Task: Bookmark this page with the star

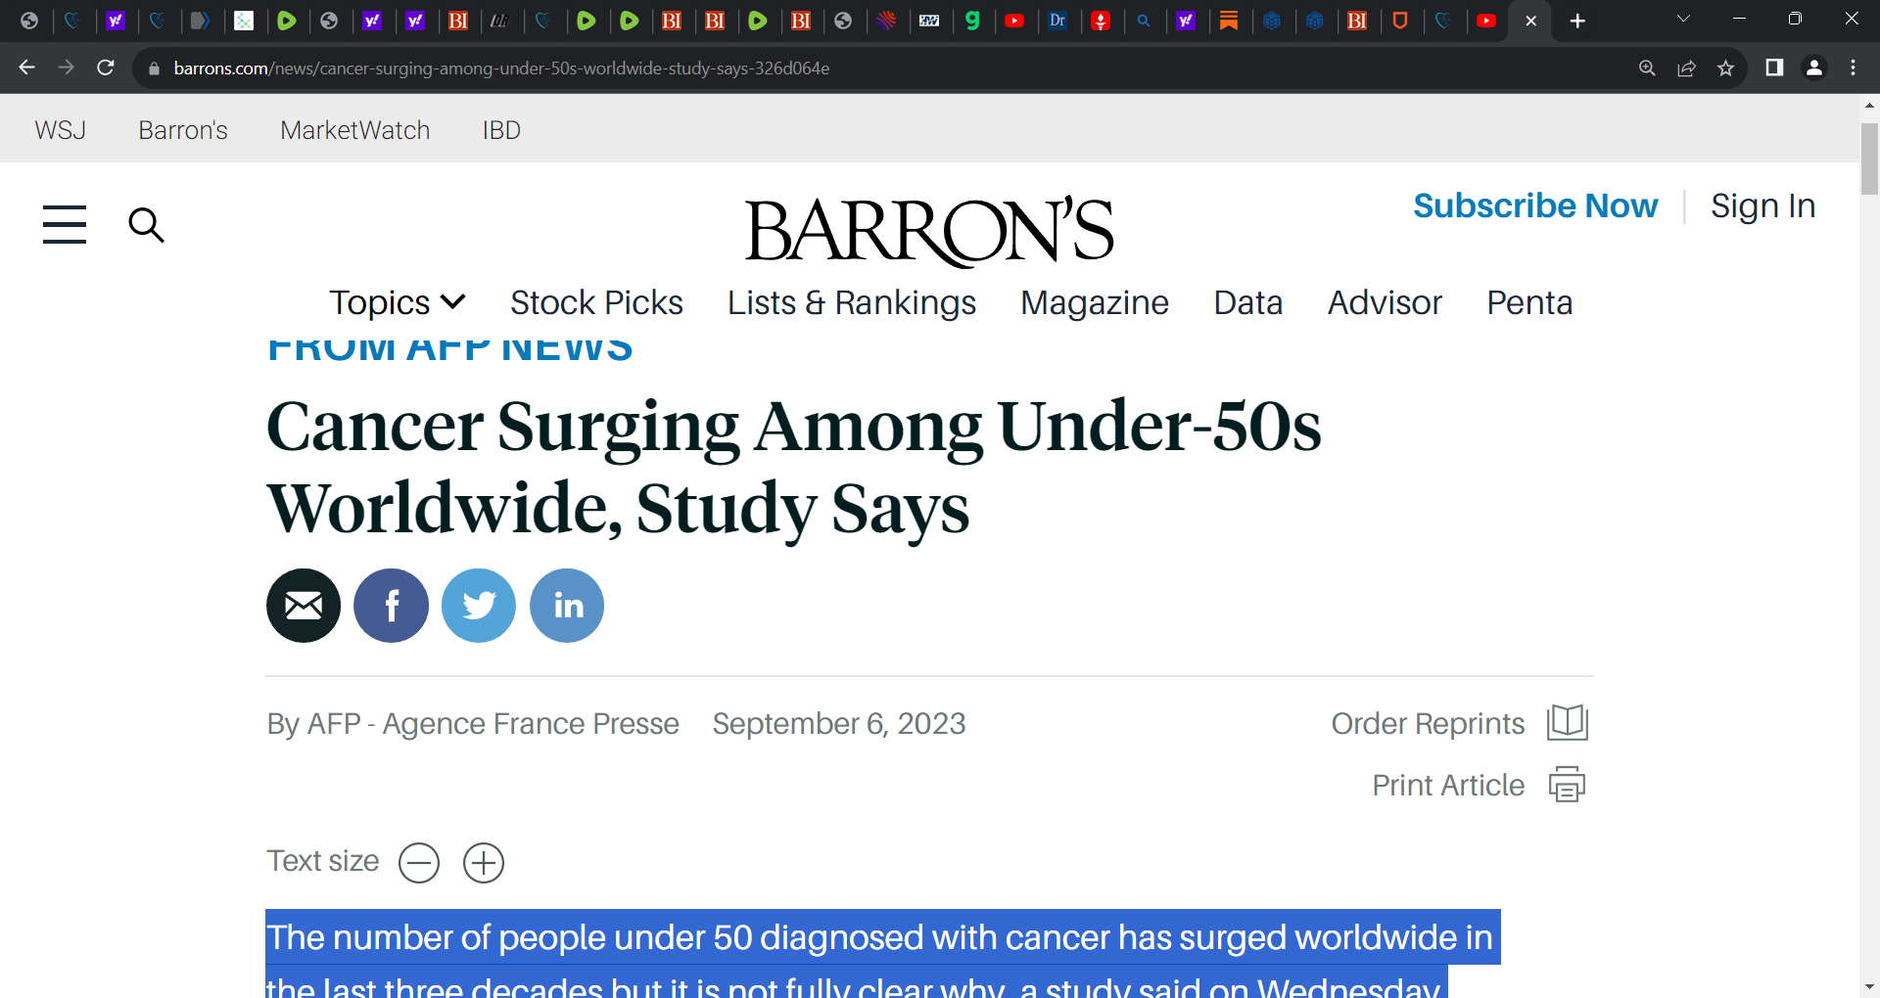Action: tap(1725, 68)
